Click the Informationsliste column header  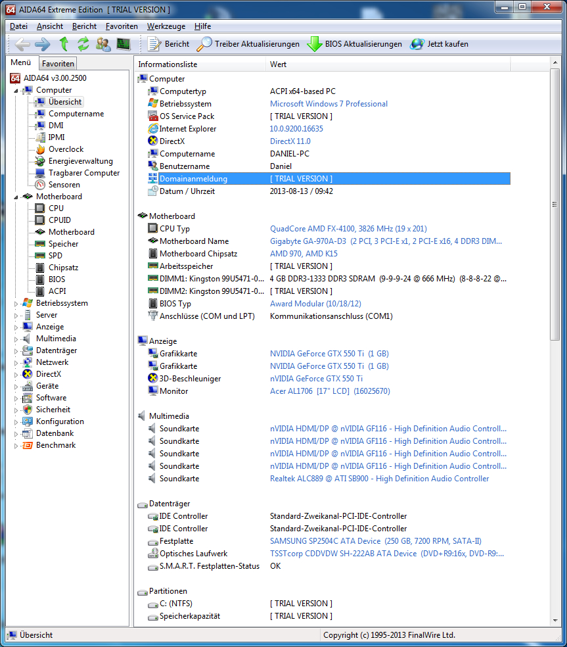point(200,64)
